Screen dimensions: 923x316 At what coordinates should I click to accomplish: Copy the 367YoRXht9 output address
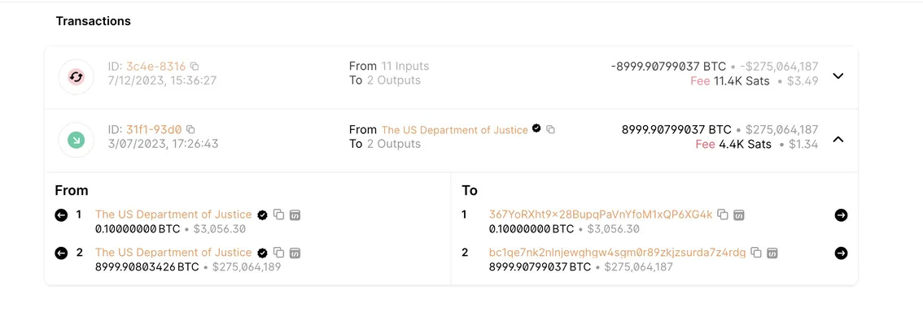coord(723,215)
